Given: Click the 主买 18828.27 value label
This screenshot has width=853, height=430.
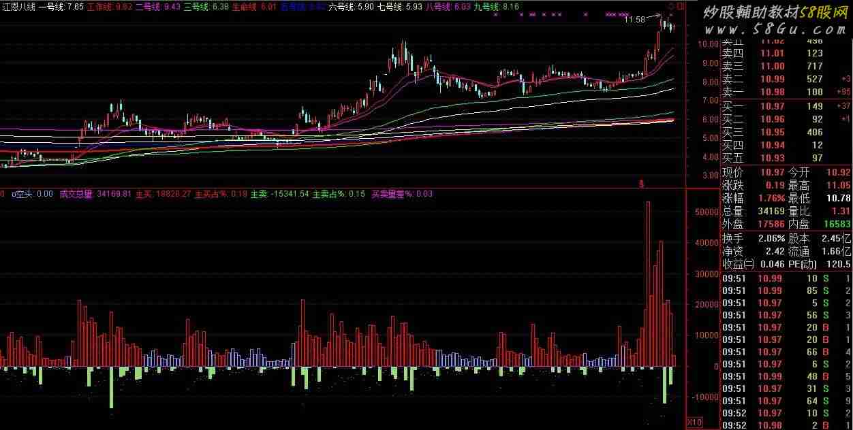Looking at the screenshot, I should tap(164, 194).
